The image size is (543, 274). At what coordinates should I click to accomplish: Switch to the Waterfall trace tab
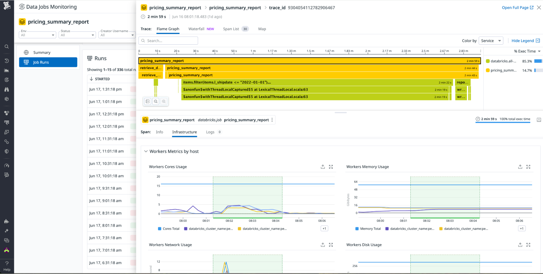(196, 29)
